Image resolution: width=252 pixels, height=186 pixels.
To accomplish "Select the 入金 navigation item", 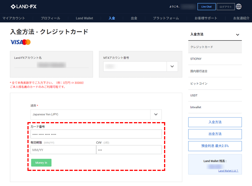I will click(112, 18).
